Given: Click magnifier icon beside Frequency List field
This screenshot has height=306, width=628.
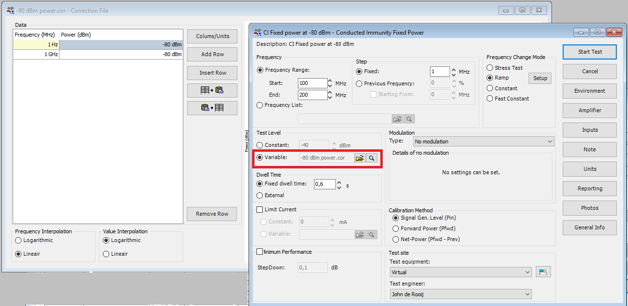Looking at the screenshot, I should (x=410, y=119).
